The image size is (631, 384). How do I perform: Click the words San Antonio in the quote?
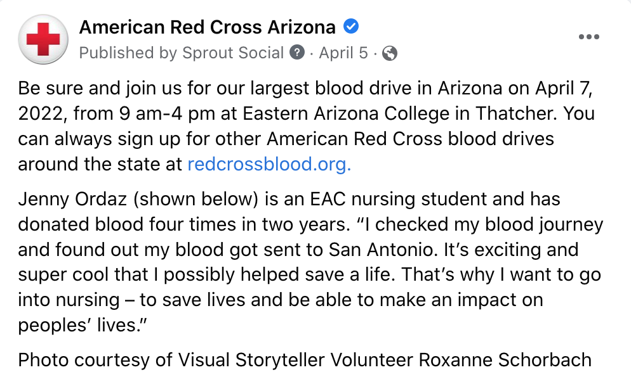(383, 250)
